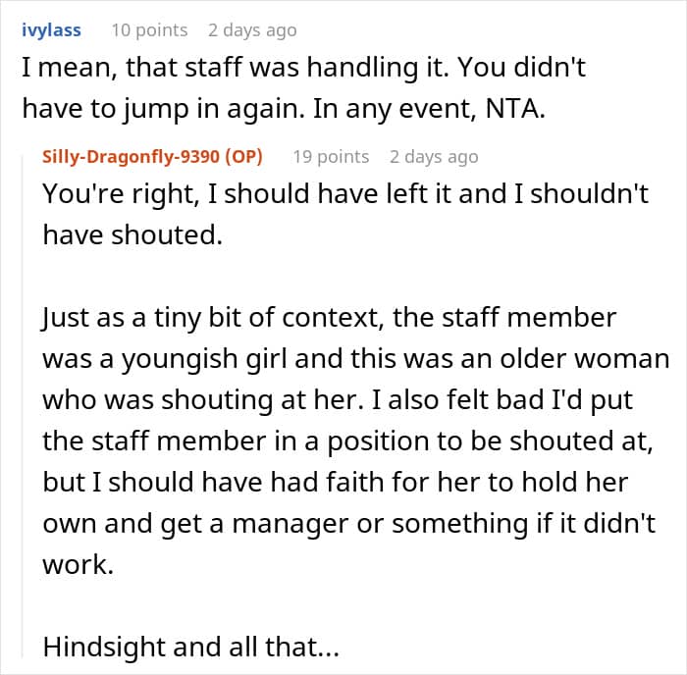Open Silly-Dragonfly-9390's profile
This screenshot has width=687, height=675.
point(135,157)
